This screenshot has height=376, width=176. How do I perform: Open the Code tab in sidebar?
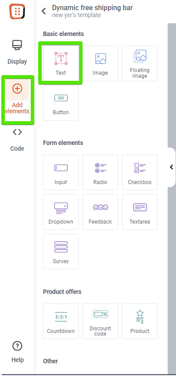17,140
